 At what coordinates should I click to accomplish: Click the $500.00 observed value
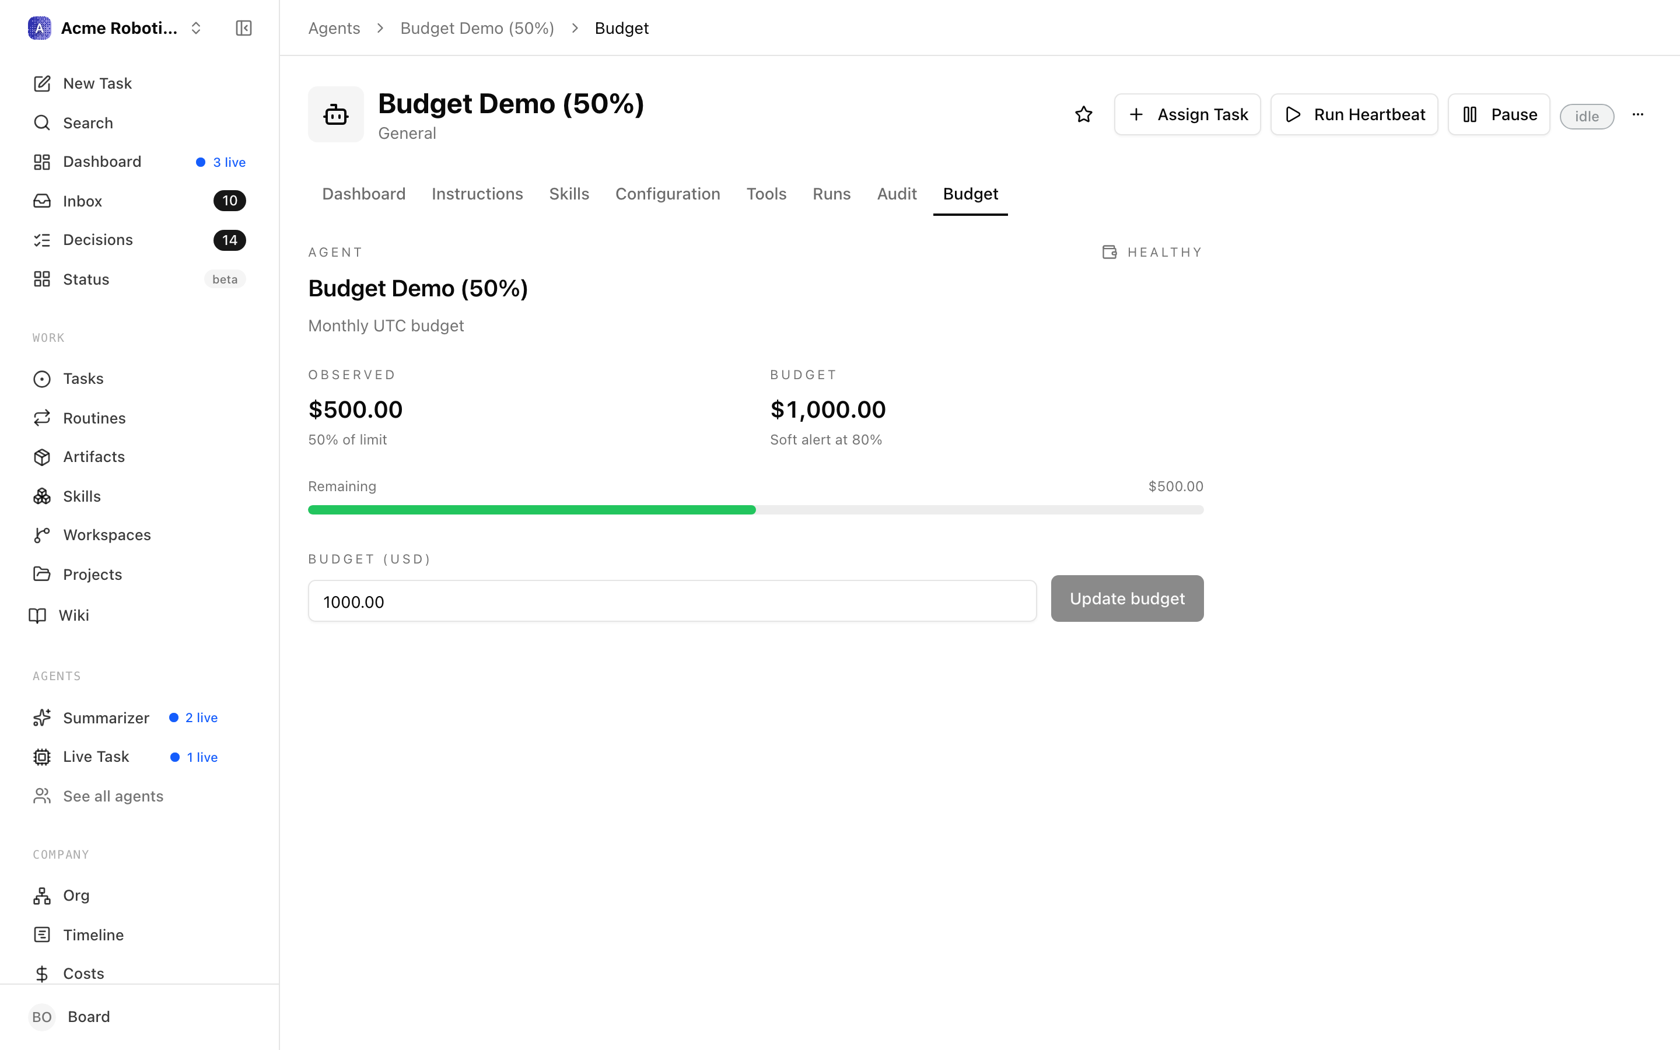point(355,409)
